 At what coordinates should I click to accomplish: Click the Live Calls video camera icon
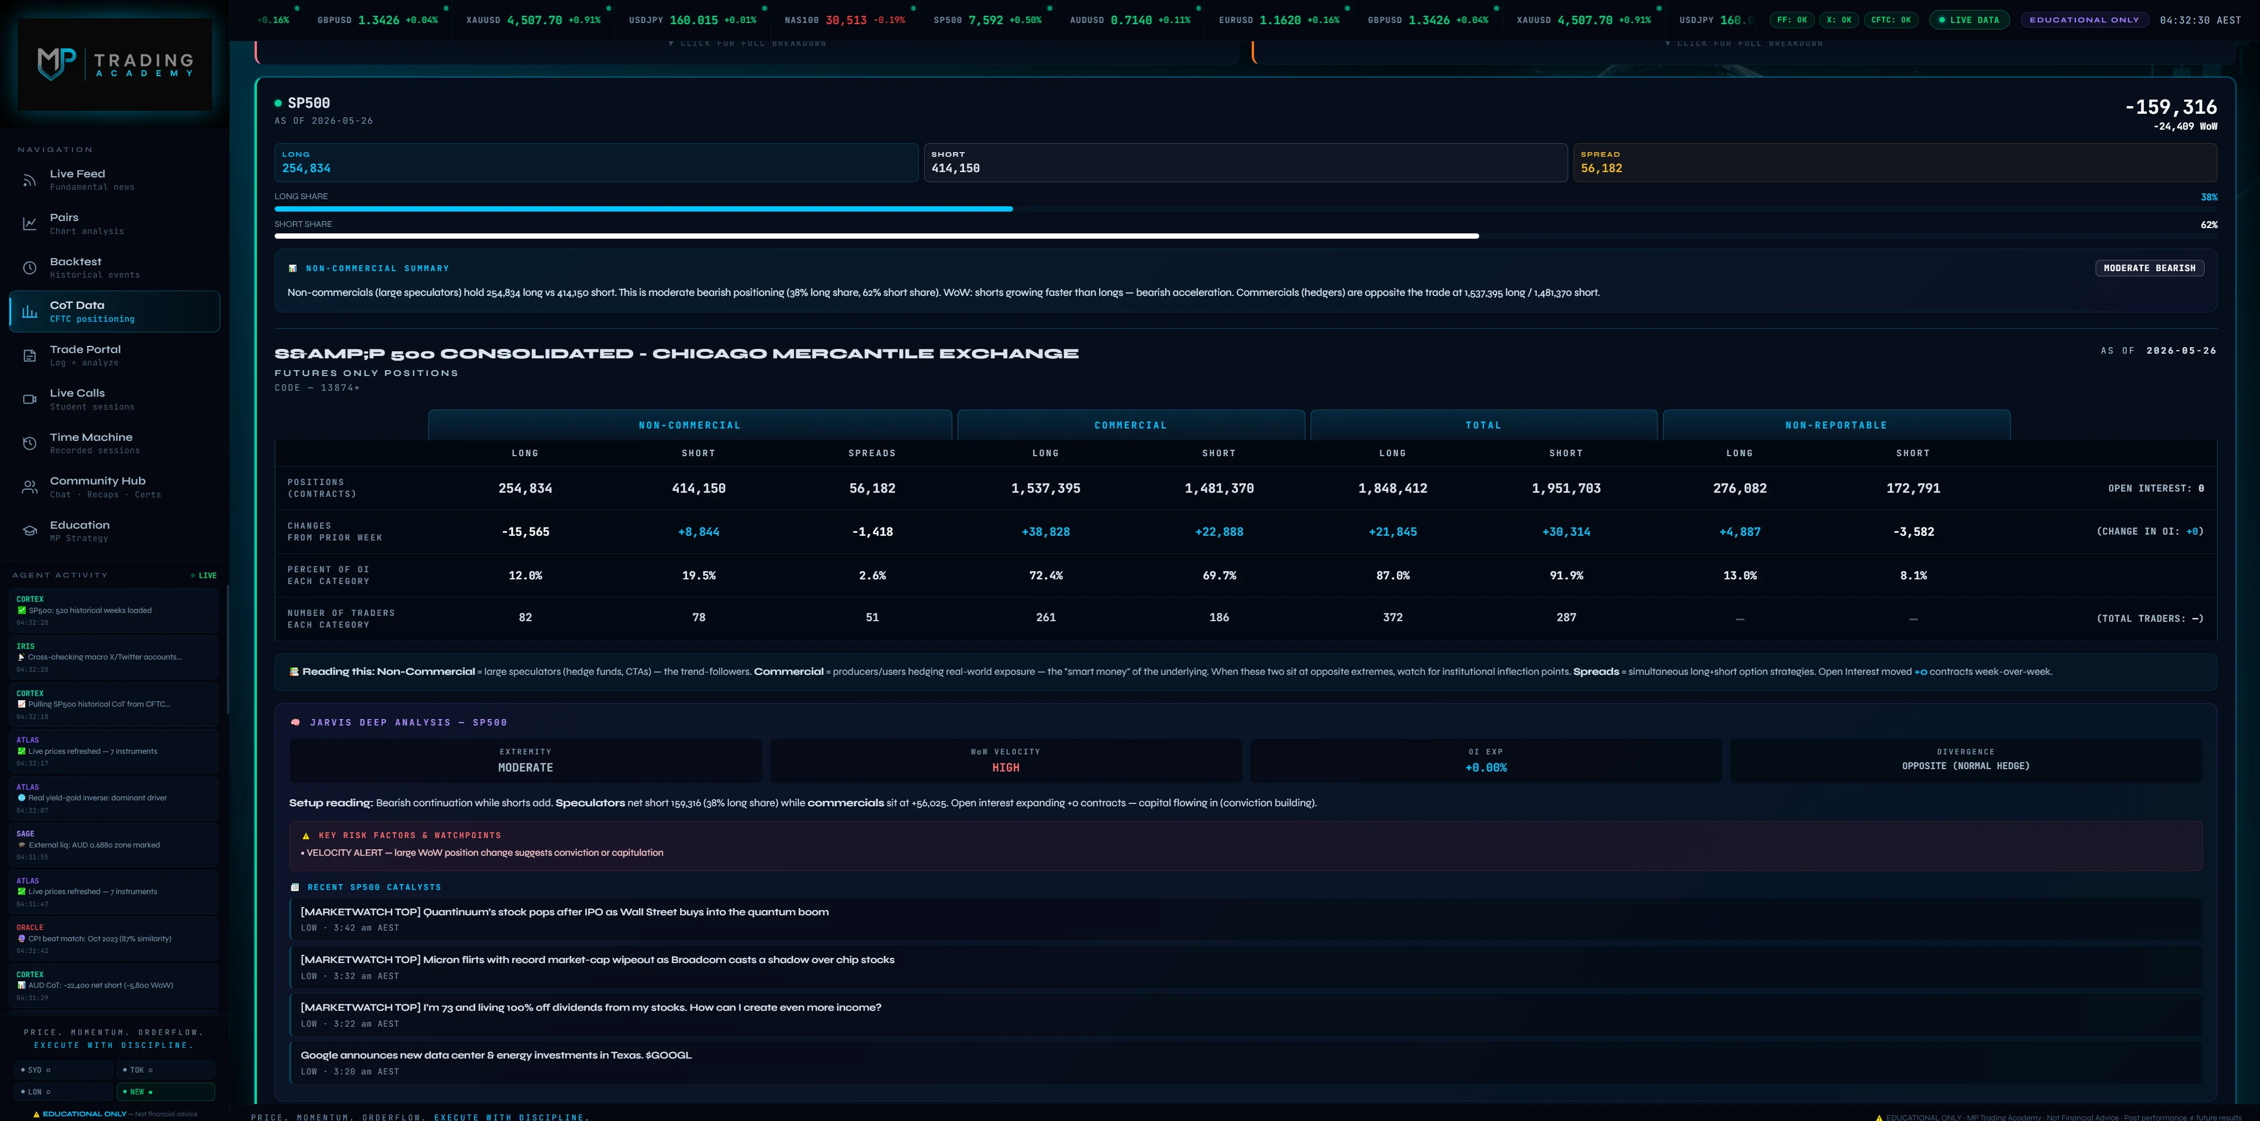(30, 399)
